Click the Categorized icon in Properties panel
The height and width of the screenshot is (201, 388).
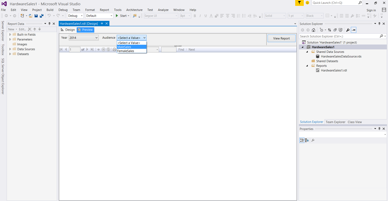point(302,140)
